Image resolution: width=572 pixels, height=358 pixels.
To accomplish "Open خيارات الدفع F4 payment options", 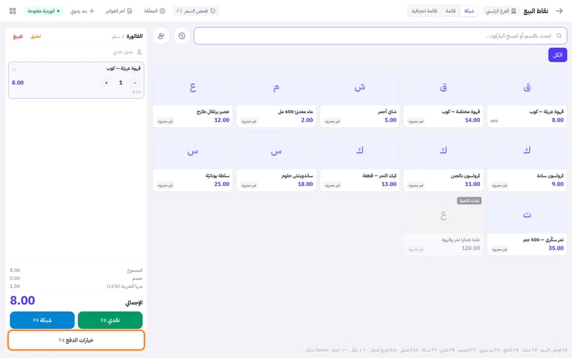I will click(76, 340).
